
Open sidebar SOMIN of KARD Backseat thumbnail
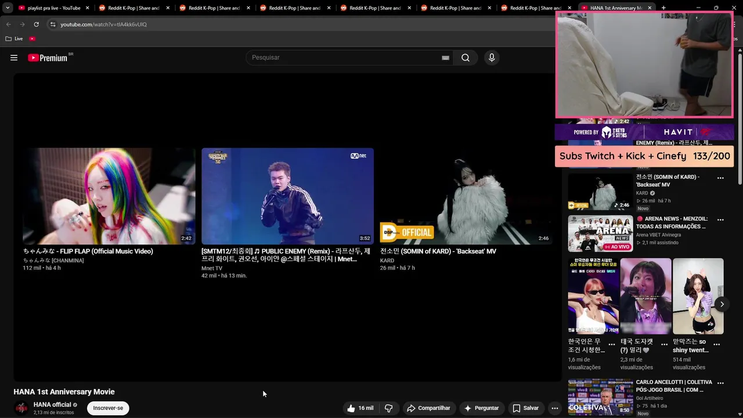point(600,192)
